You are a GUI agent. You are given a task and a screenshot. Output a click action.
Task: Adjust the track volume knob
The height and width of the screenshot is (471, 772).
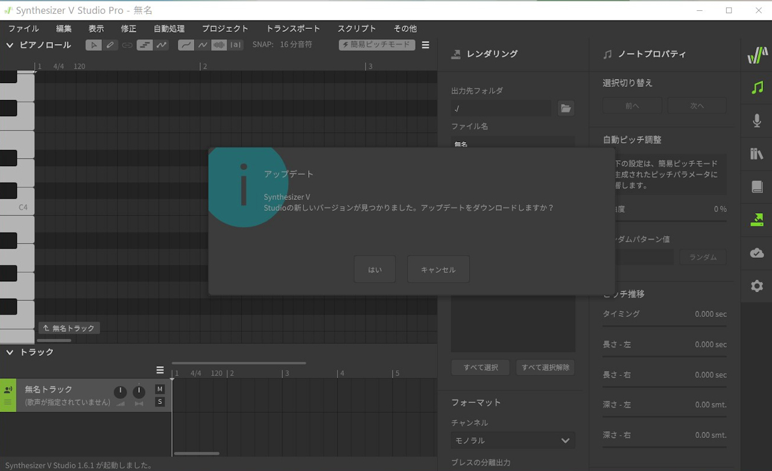coord(121,392)
